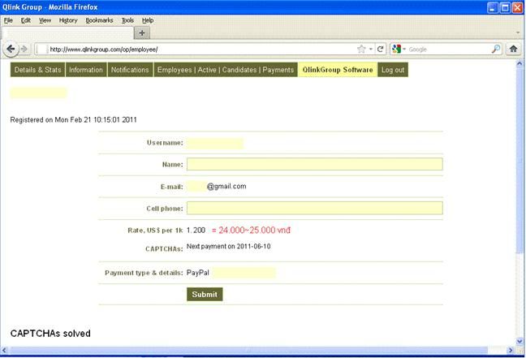Open the QlinkGroup Software tab
The height and width of the screenshot is (358, 526).
tap(338, 70)
